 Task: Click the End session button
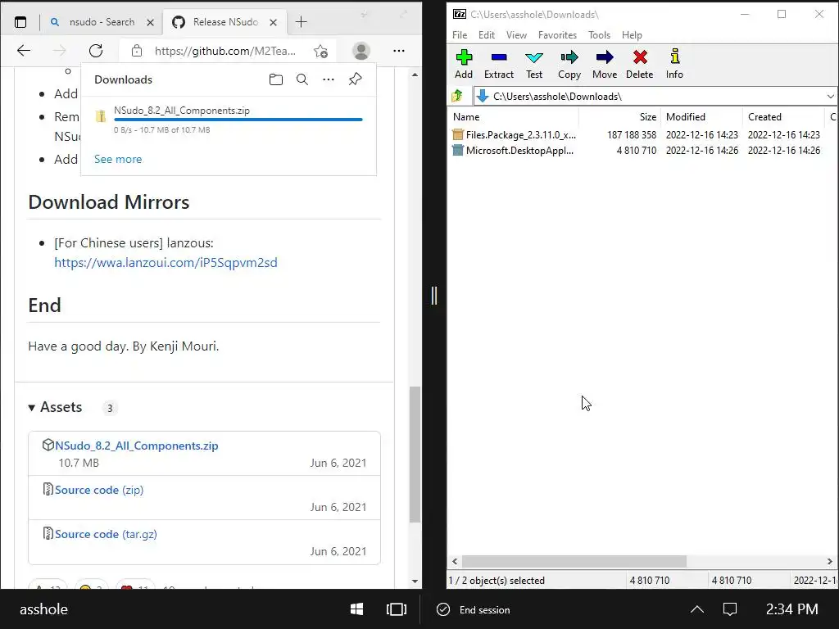474,609
